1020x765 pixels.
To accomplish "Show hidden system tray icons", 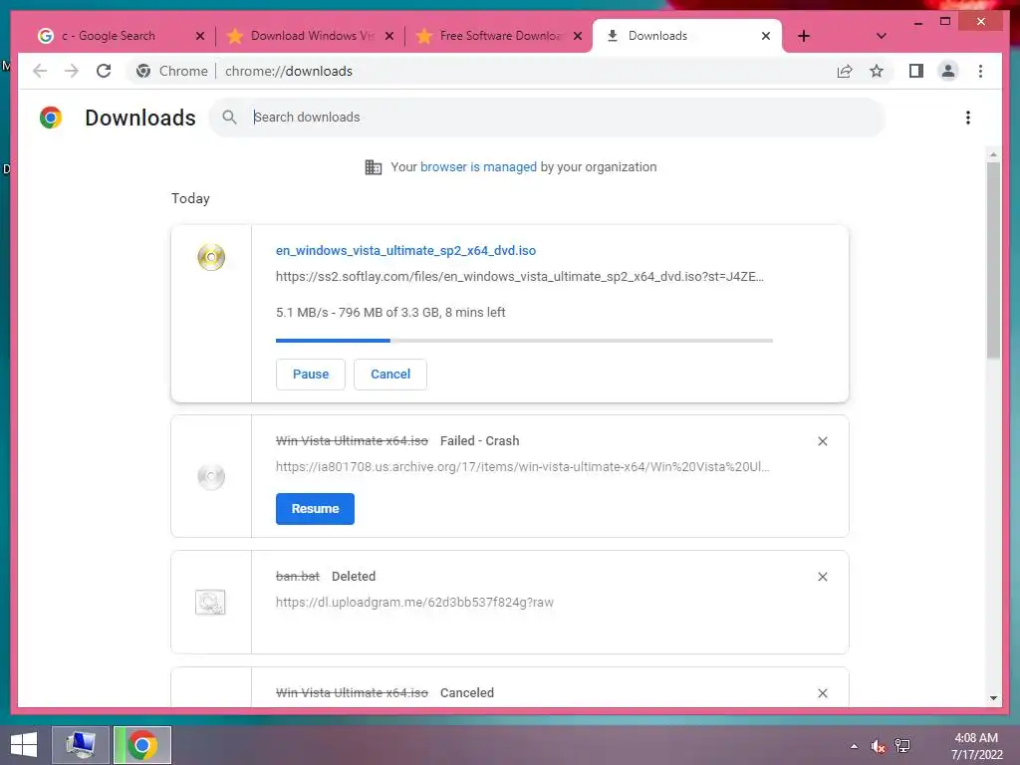I will click(x=854, y=746).
